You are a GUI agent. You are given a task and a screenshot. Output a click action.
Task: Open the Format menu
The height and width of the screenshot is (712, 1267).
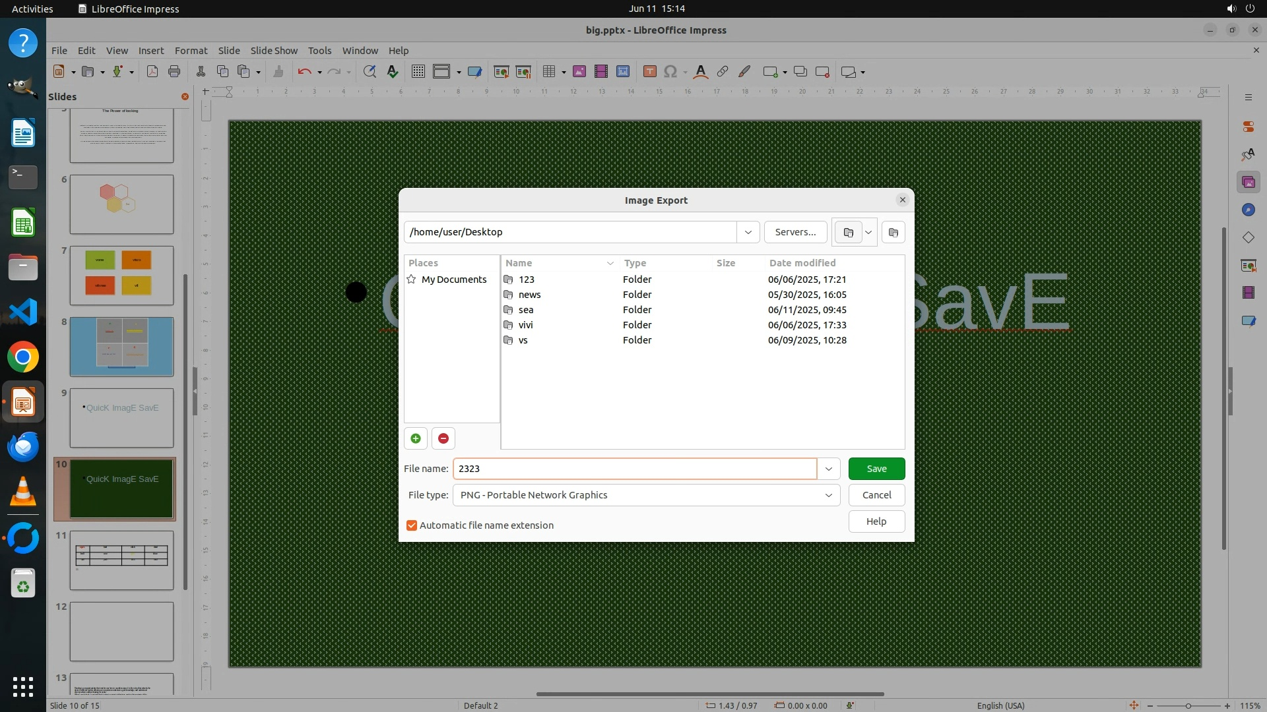click(x=191, y=50)
